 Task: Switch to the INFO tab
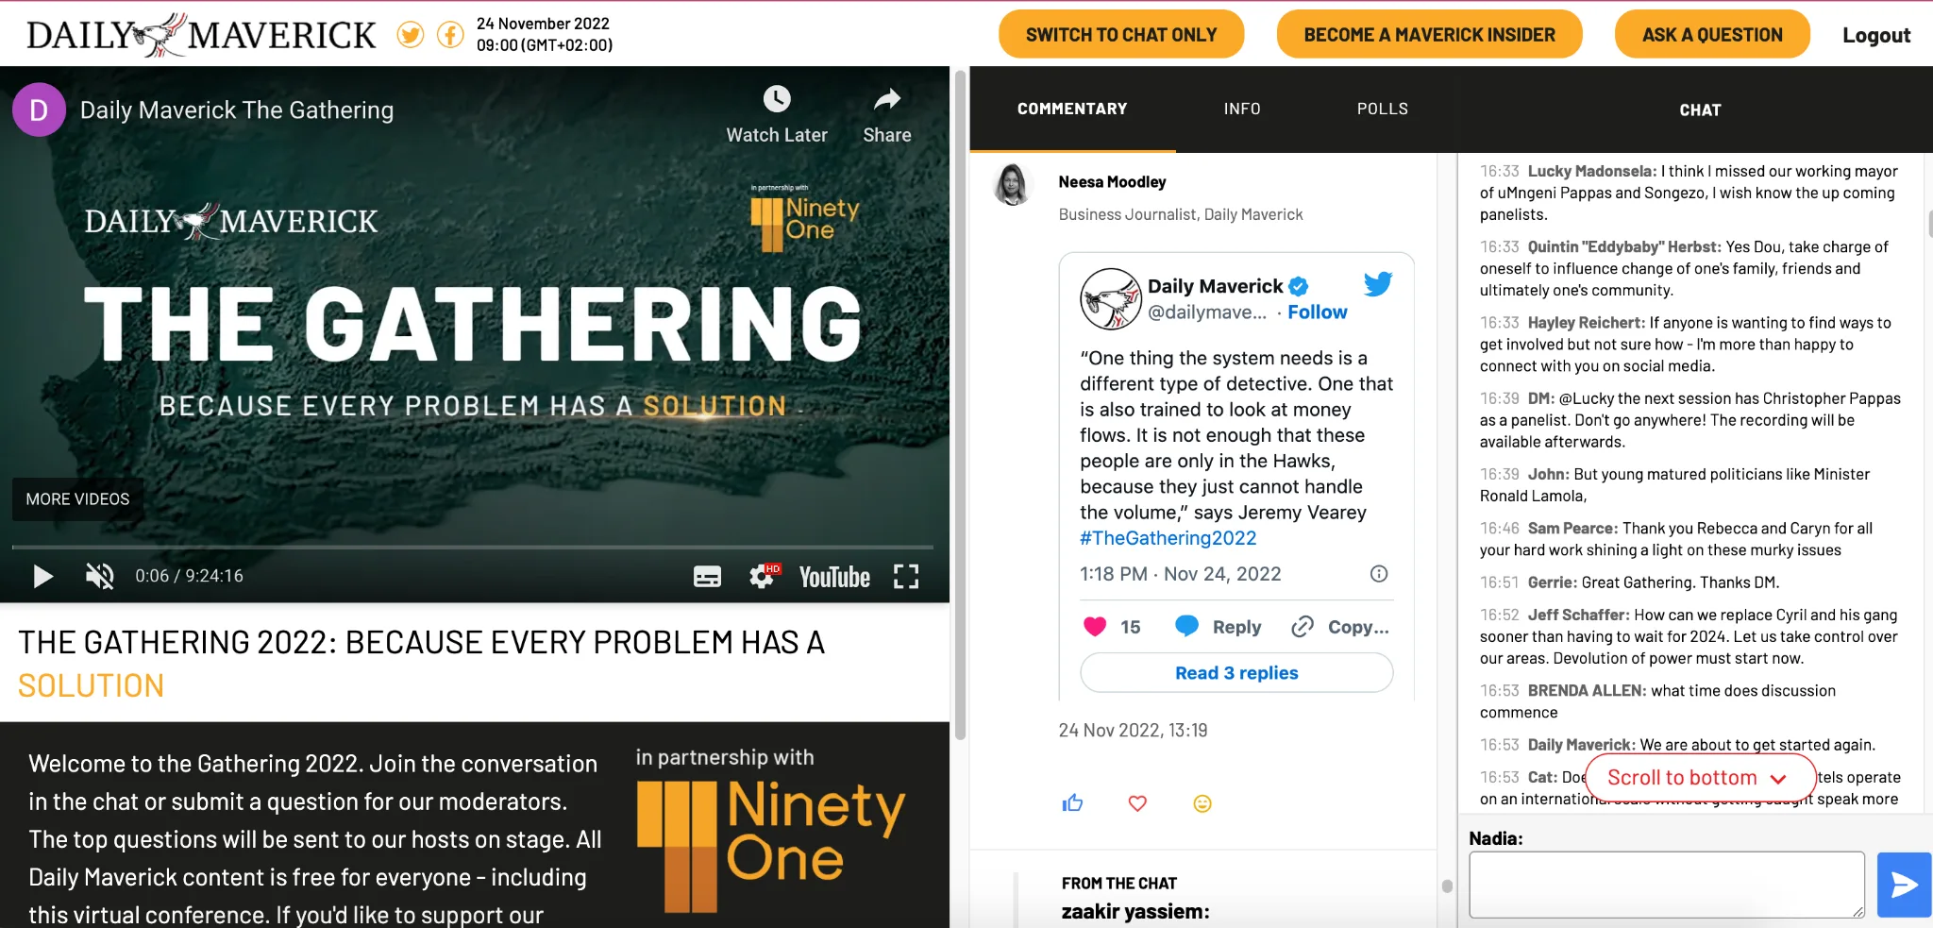[1242, 110]
